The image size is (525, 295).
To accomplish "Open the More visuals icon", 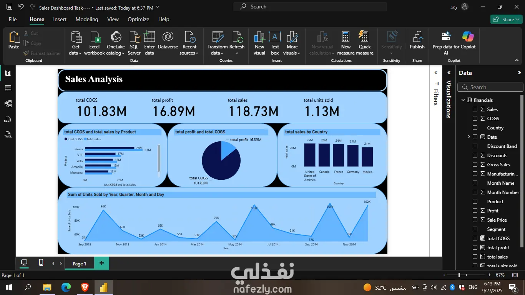I will (x=292, y=37).
